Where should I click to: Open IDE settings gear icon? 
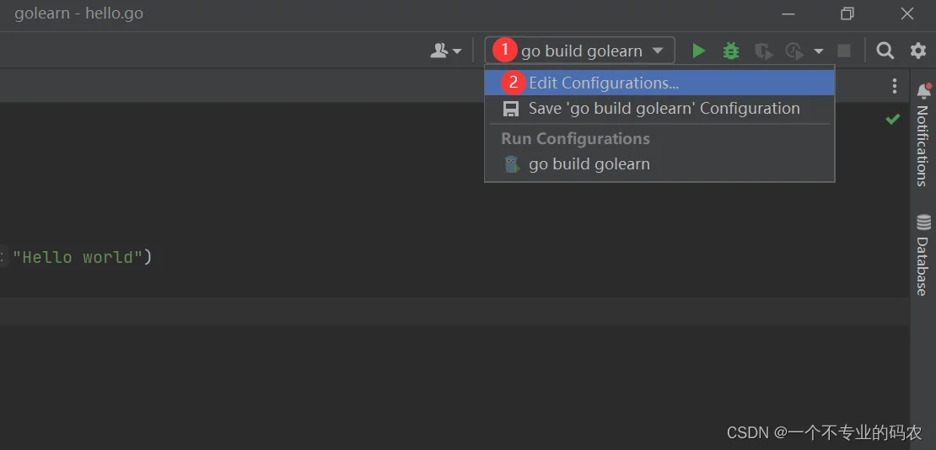click(918, 51)
